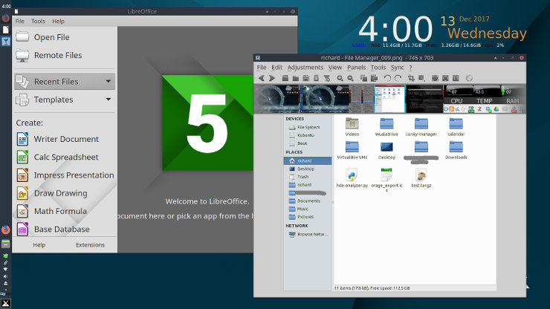The height and width of the screenshot is (309, 550).
Task: Open the X menu button at panel bottom
Action: pos(6,303)
